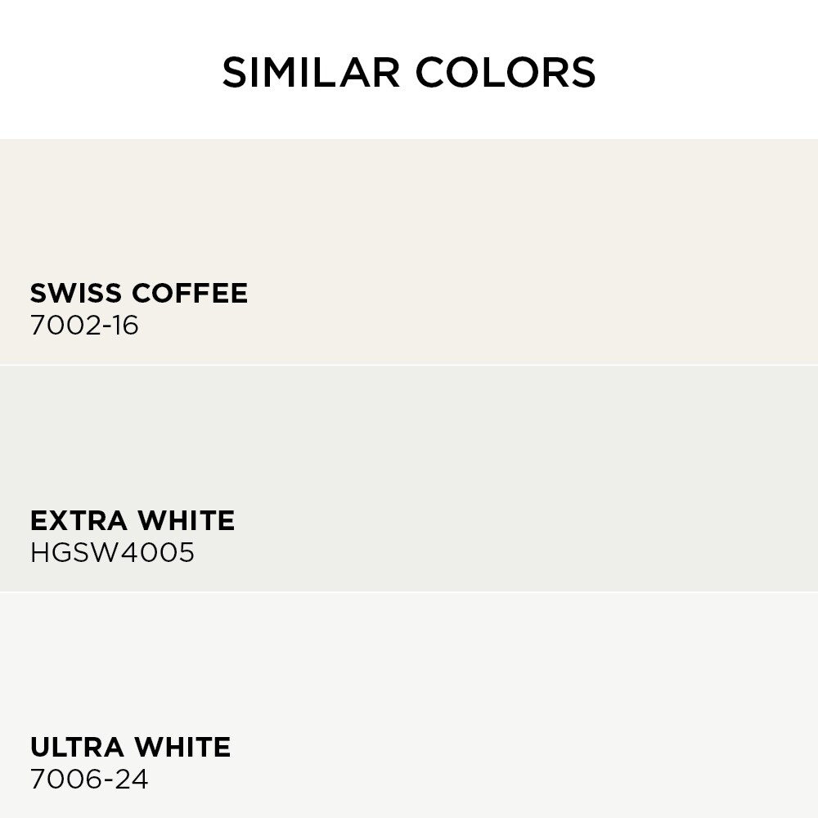The width and height of the screenshot is (818, 818).
Task: Click the 7006-24 color code
Action: pyautogui.click(x=89, y=780)
